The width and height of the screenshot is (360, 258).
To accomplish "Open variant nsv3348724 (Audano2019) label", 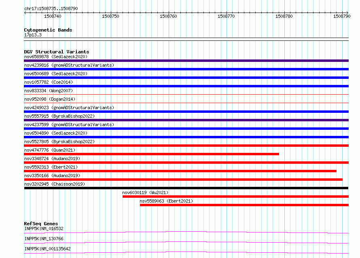I will [x=52, y=159].
